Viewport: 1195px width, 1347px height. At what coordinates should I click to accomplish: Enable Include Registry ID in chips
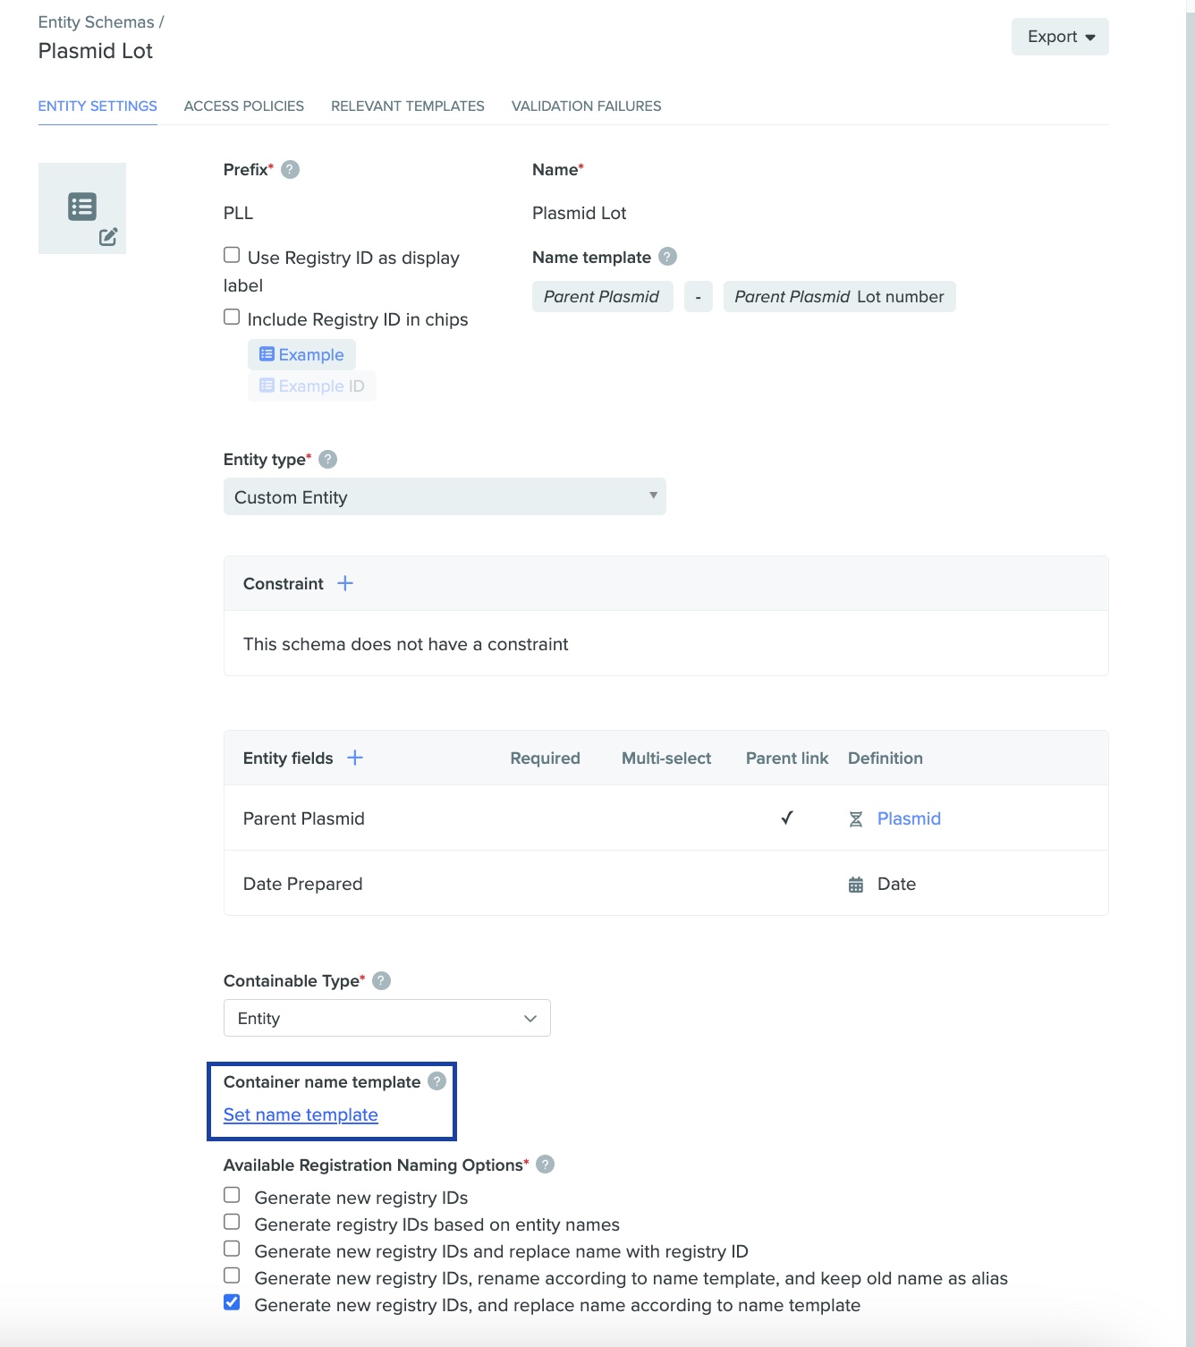tap(232, 317)
